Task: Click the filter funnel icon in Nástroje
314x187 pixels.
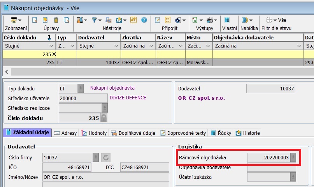Action: coord(95,20)
